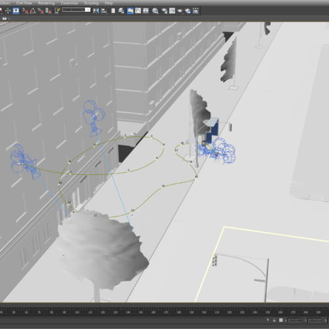This screenshot has width=329, height=329.
Task: Select the Select and Manipulate crosshair tool
Action: (8, 11)
